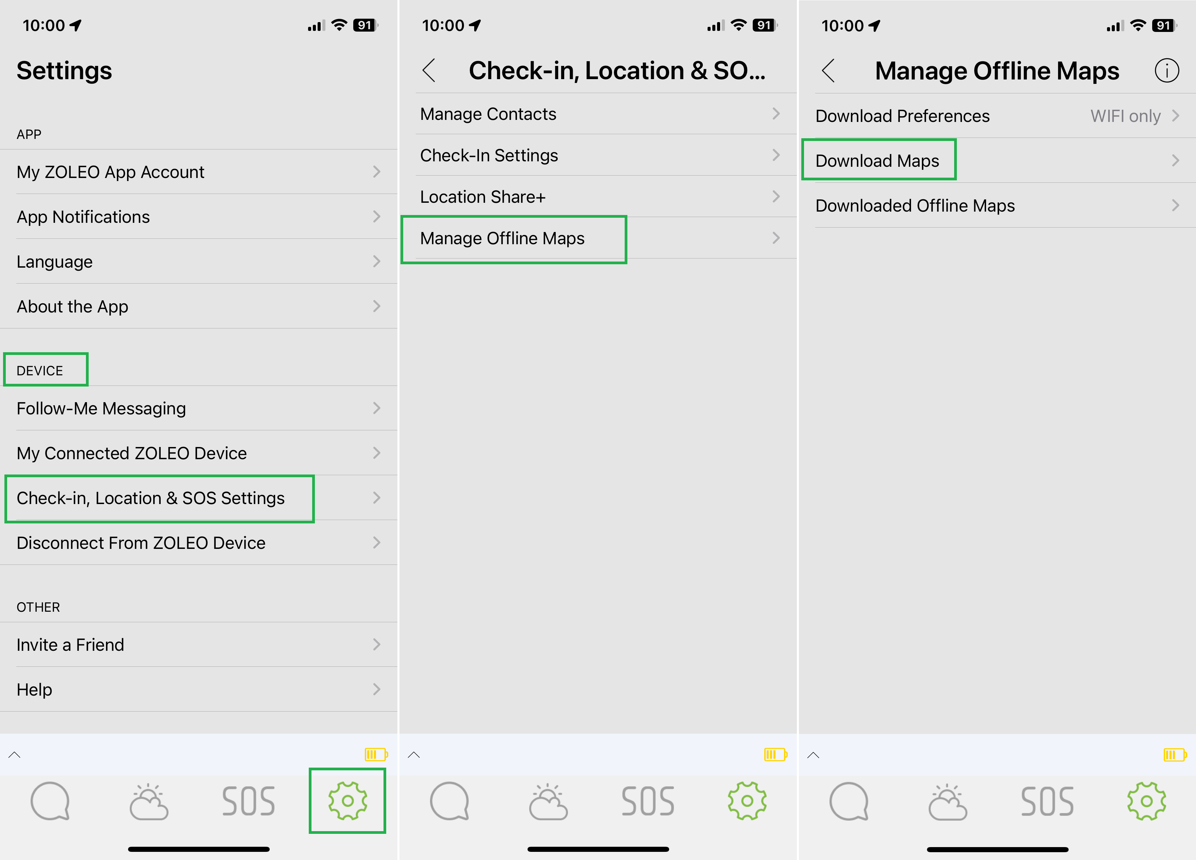1196x860 pixels.
Task: Tap chevron beside My ZOLEO App Account
Action: click(x=376, y=172)
